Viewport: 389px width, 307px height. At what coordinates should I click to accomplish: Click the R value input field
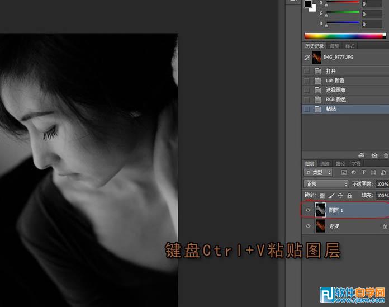(372, 4)
